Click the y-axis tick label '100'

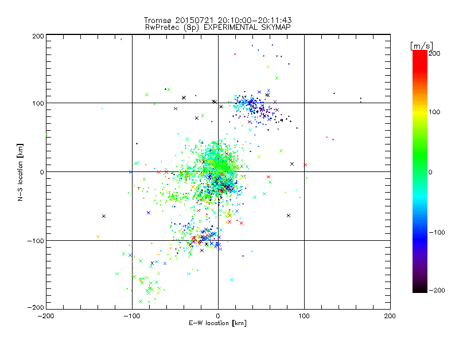tap(38, 103)
